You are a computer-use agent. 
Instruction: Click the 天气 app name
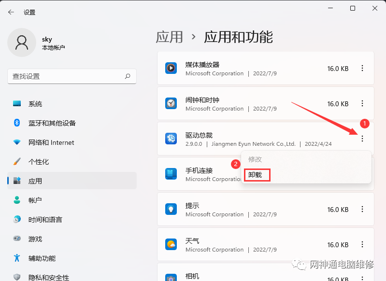tap(192, 240)
